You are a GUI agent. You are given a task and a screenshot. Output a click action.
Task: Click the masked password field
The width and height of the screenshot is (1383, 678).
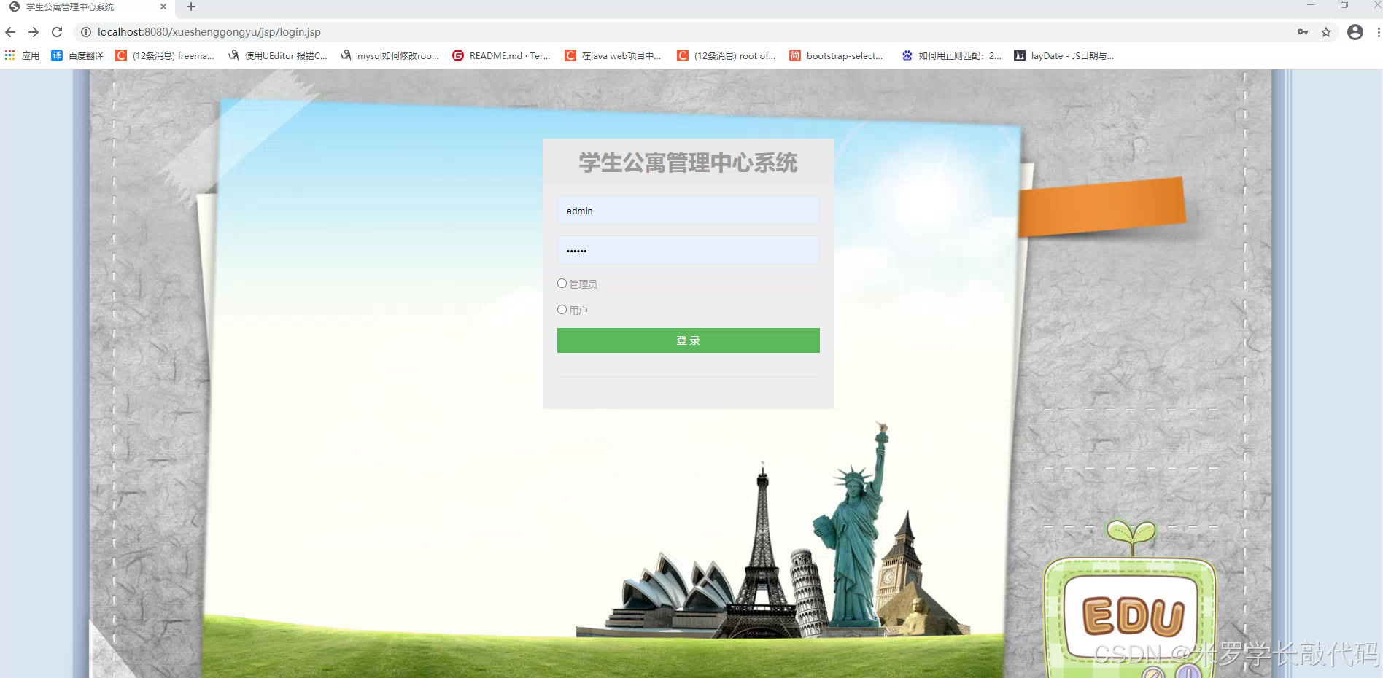click(x=688, y=250)
